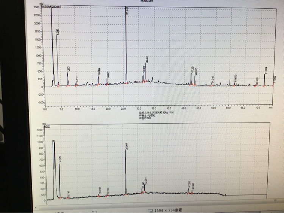Click the 280nm detector label box
This screenshot has width=284, height=213.
tap(51, 7)
